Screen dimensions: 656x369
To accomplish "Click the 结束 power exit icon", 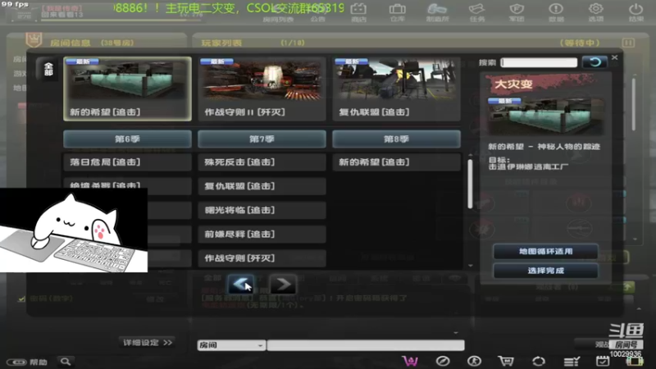I will click(x=636, y=11).
